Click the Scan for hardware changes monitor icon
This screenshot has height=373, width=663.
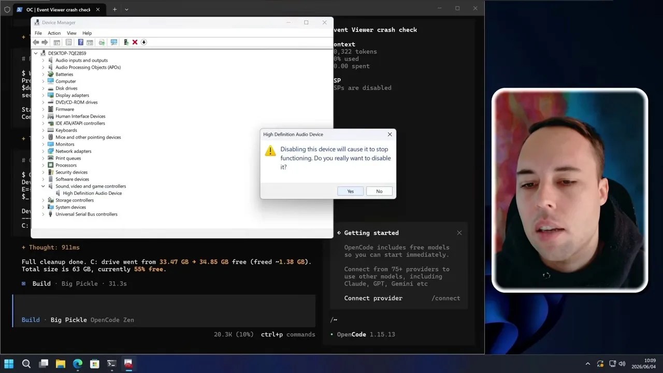click(x=114, y=42)
